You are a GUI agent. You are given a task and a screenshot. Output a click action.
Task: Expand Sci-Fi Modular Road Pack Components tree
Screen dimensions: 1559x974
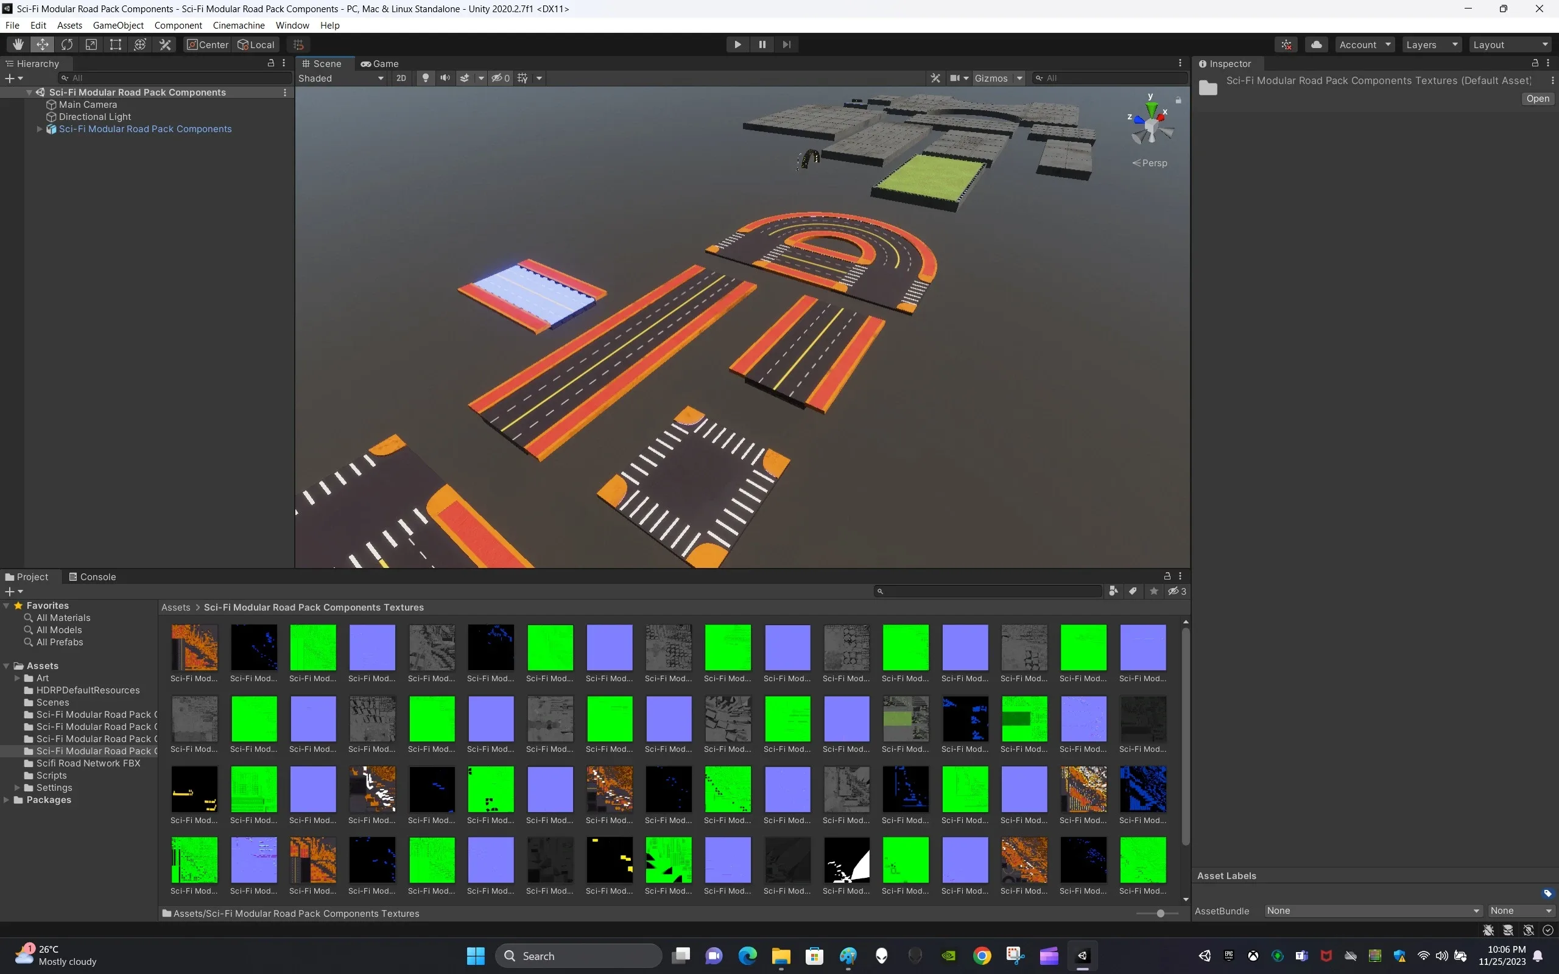pyautogui.click(x=38, y=128)
